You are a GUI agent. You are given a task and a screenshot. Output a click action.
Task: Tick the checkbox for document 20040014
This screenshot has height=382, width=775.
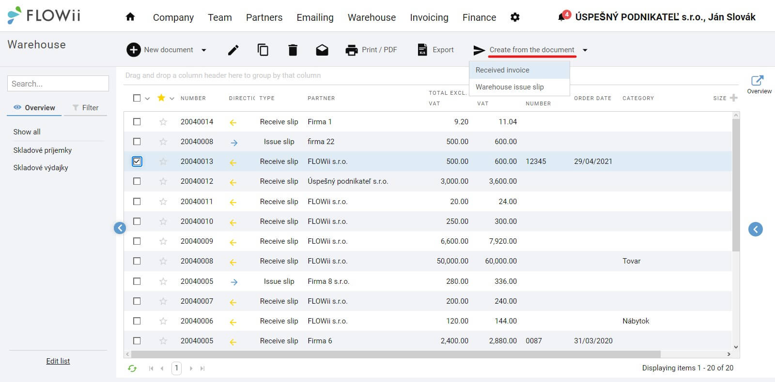(137, 122)
